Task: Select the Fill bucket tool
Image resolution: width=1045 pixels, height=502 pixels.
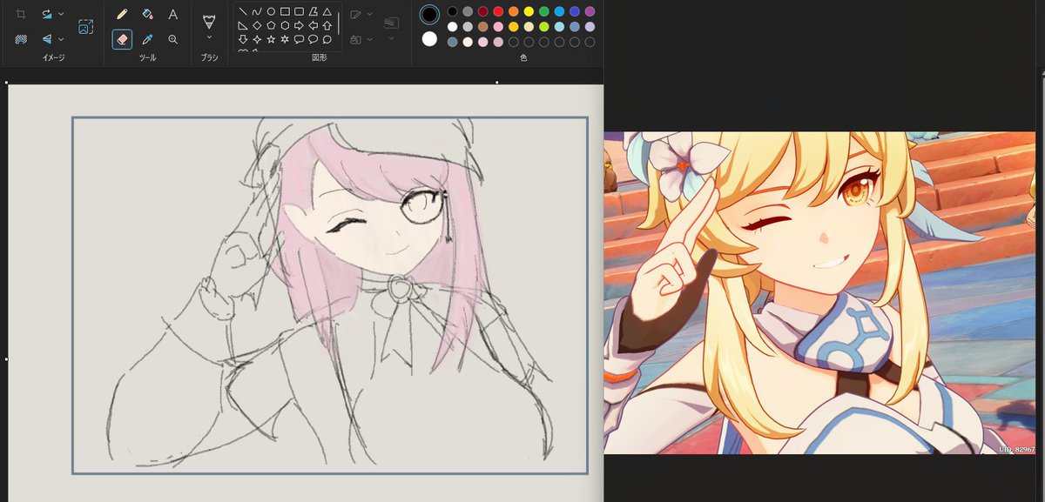Action: (x=148, y=15)
